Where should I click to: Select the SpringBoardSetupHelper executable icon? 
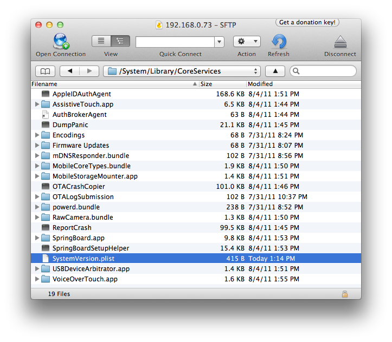coord(46,248)
